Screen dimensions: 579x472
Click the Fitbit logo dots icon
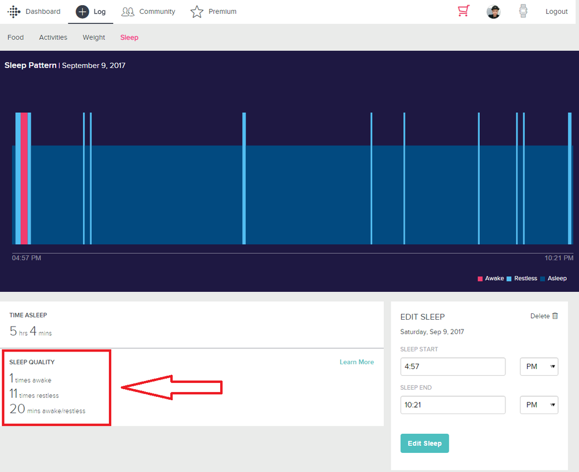coord(14,12)
